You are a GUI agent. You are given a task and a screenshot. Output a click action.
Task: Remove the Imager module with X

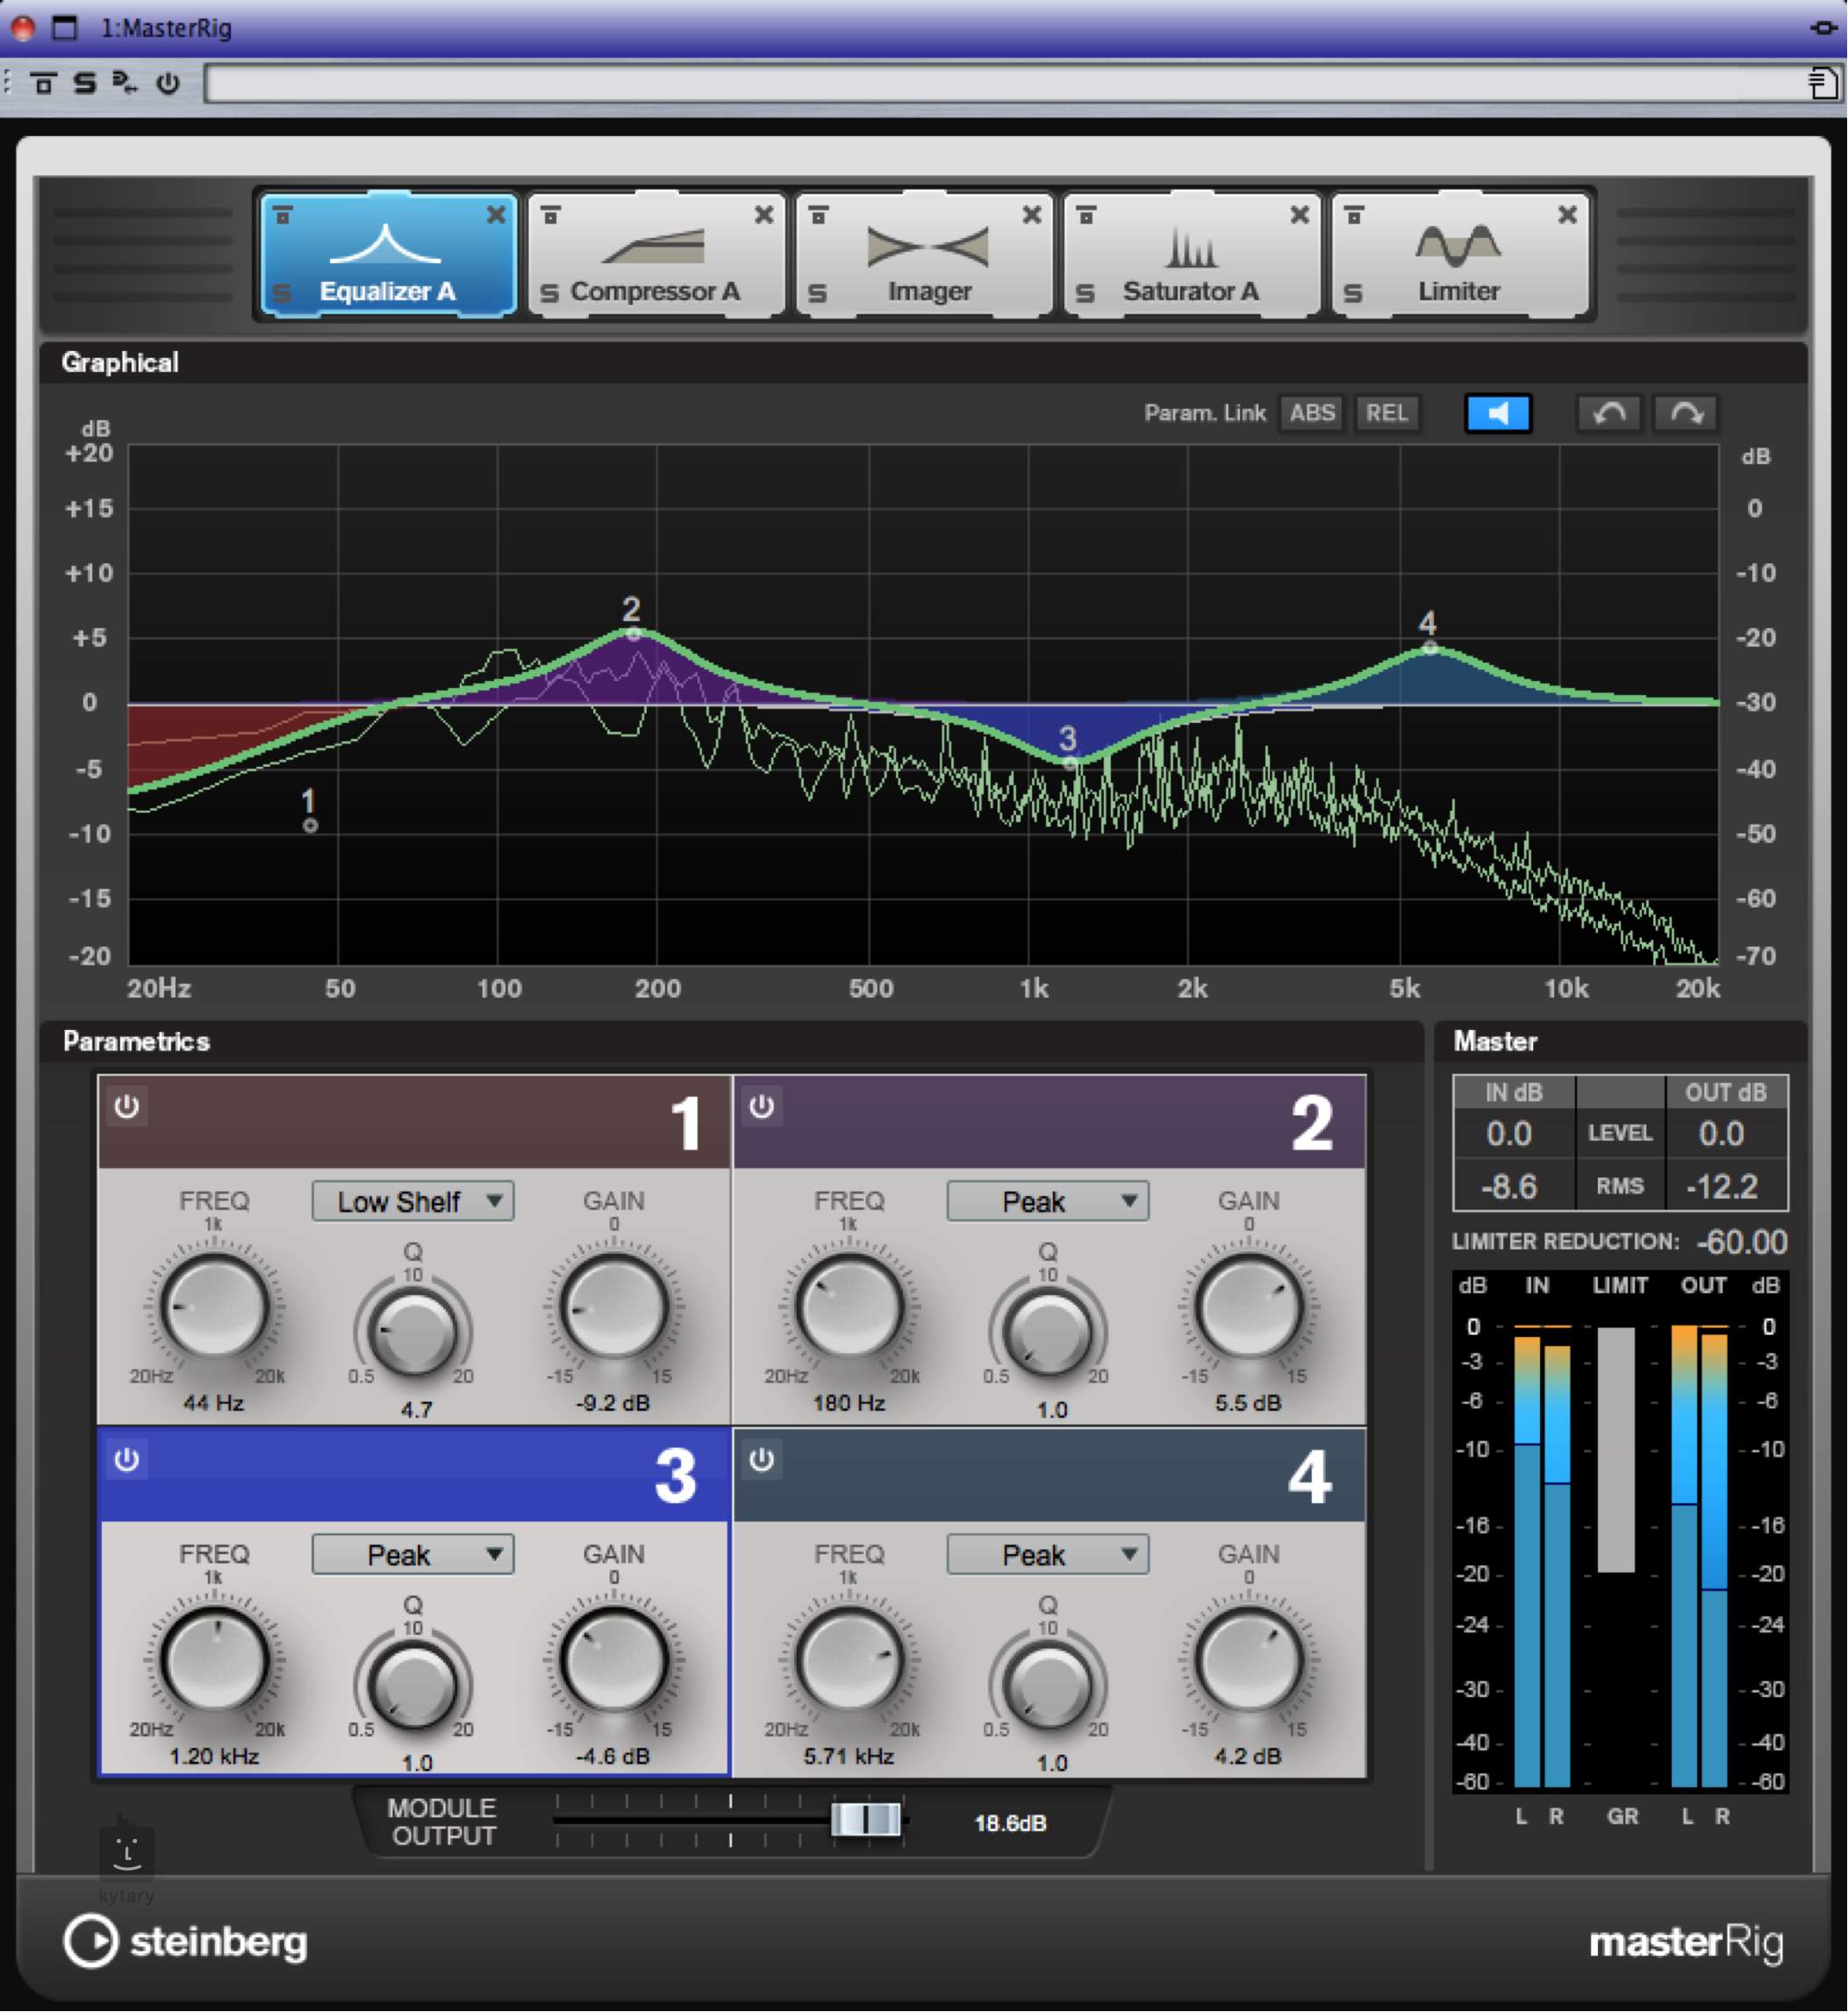click(x=1032, y=215)
